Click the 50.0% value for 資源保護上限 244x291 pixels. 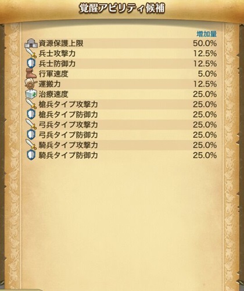point(204,43)
